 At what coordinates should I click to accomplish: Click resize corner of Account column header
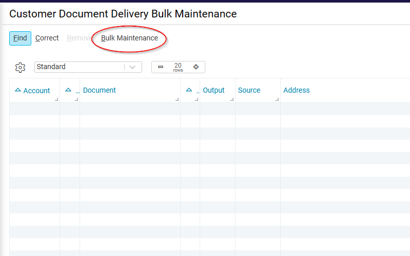56,99
